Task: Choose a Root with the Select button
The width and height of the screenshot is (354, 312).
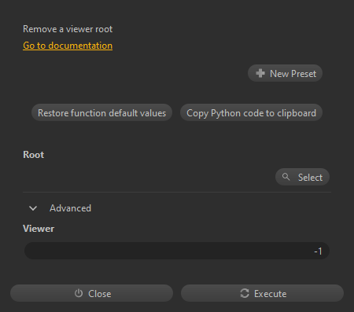Action: tap(302, 177)
